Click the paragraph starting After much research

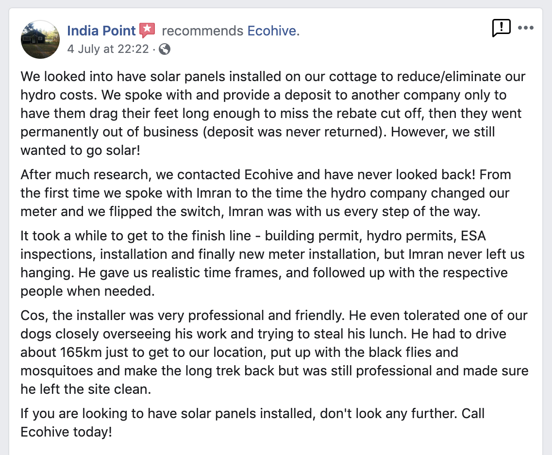pos(266,193)
